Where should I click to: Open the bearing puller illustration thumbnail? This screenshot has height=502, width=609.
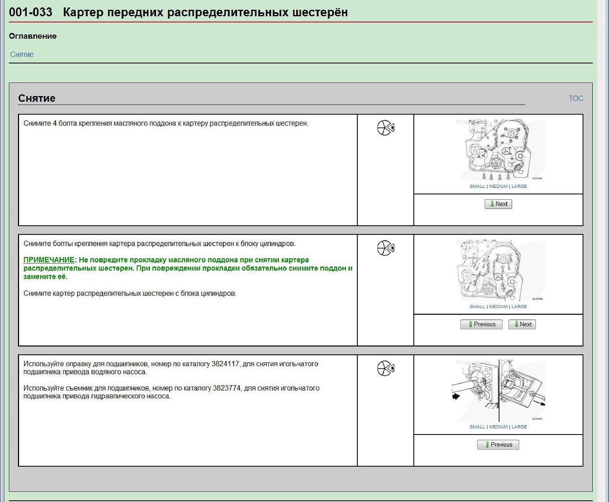click(499, 390)
